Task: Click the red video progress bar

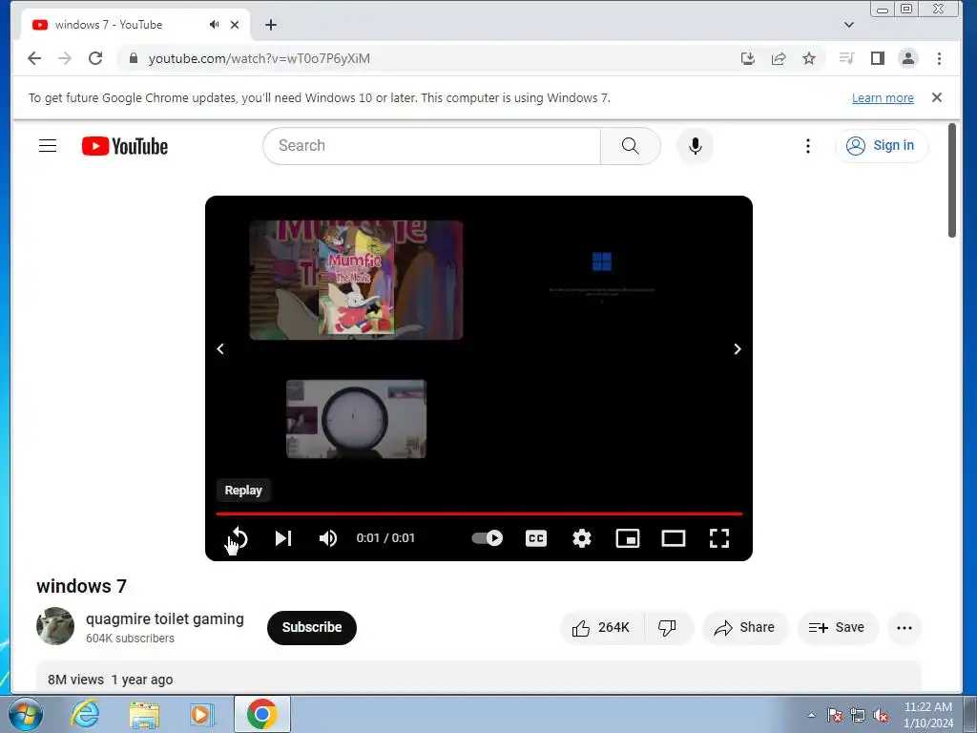Action: pyautogui.click(x=479, y=513)
